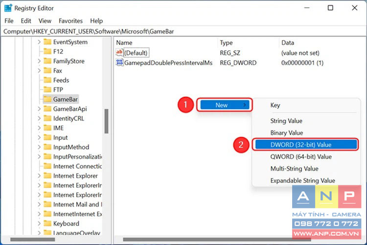Select the FTP folder icon

[47, 89]
